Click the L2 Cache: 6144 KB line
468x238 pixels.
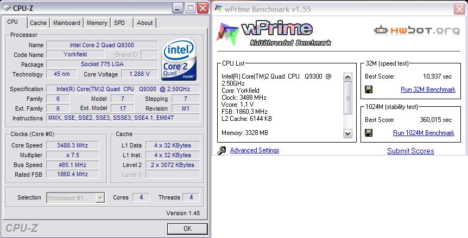pos(246,119)
